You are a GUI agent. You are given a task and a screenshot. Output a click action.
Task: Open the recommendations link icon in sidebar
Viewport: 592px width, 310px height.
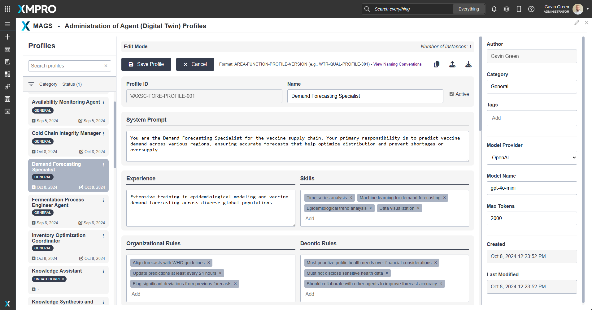point(7,87)
